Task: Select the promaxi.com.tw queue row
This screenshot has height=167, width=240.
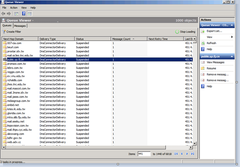Action: [x=98, y=64]
